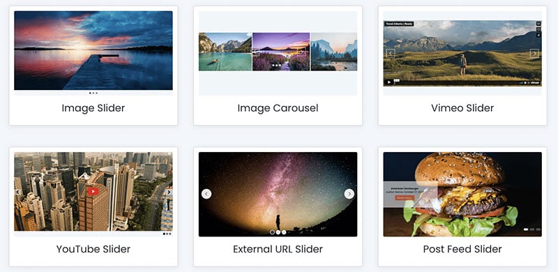The image size is (558, 272).
Task: Click the YouTube play button on city video
Action: click(93, 192)
